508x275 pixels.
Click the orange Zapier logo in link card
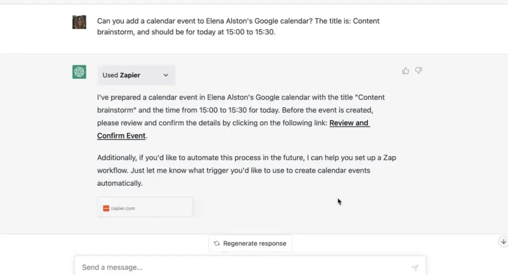pyautogui.click(x=106, y=208)
